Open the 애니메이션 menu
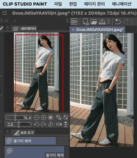Viewport: 137px width, 158px height. (x=122, y=4)
